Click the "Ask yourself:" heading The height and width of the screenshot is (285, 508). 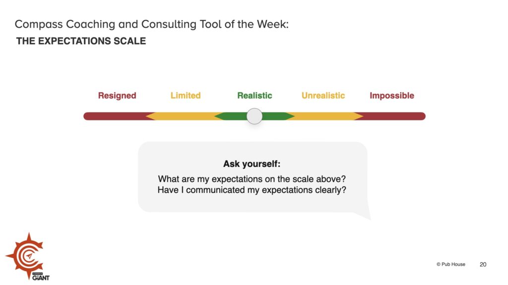(x=252, y=164)
